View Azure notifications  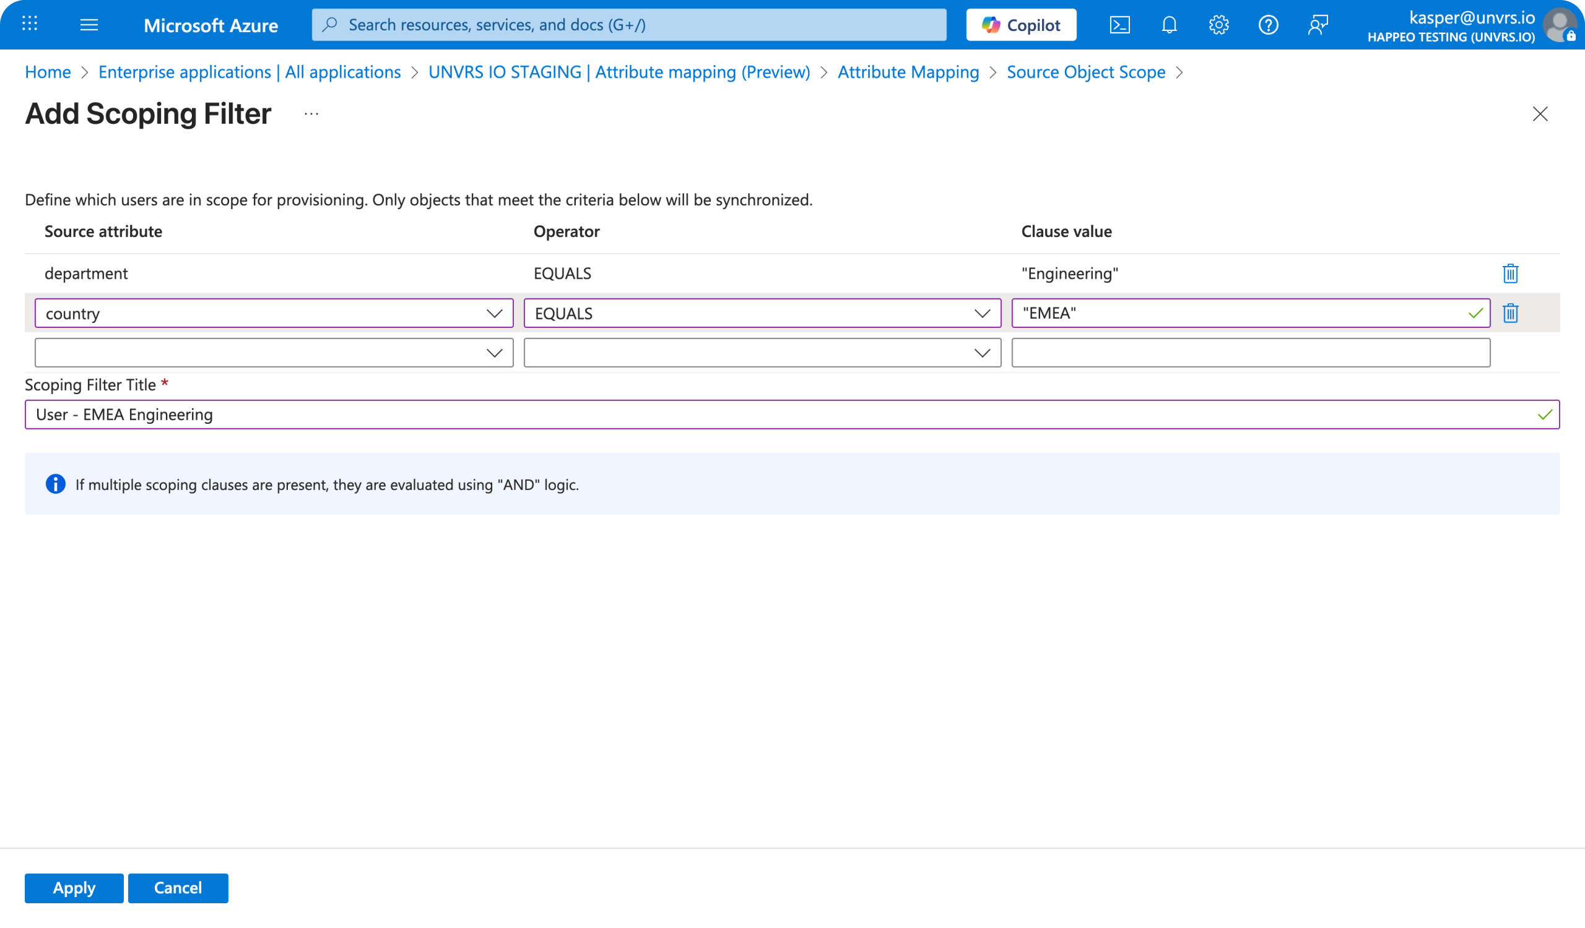1168,25
